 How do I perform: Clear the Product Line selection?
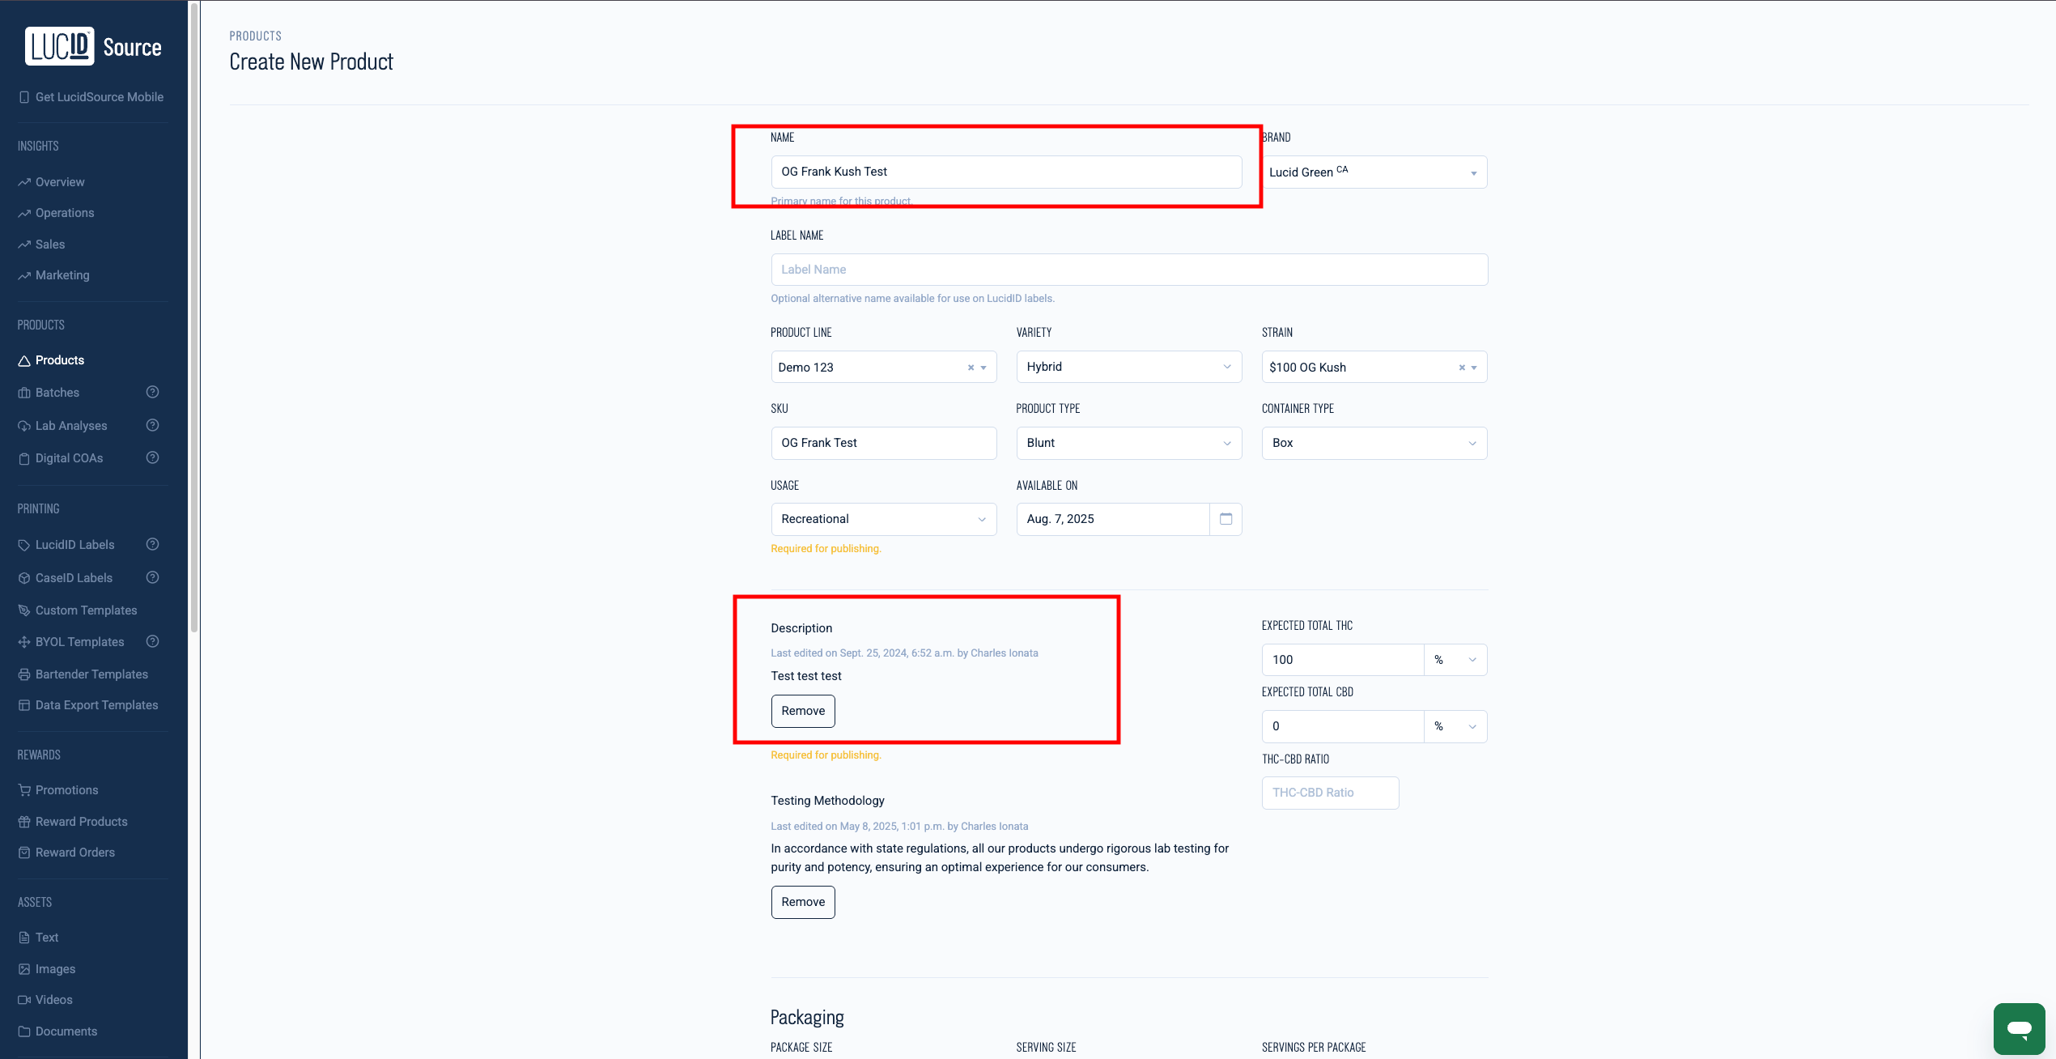tap(971, 368)
